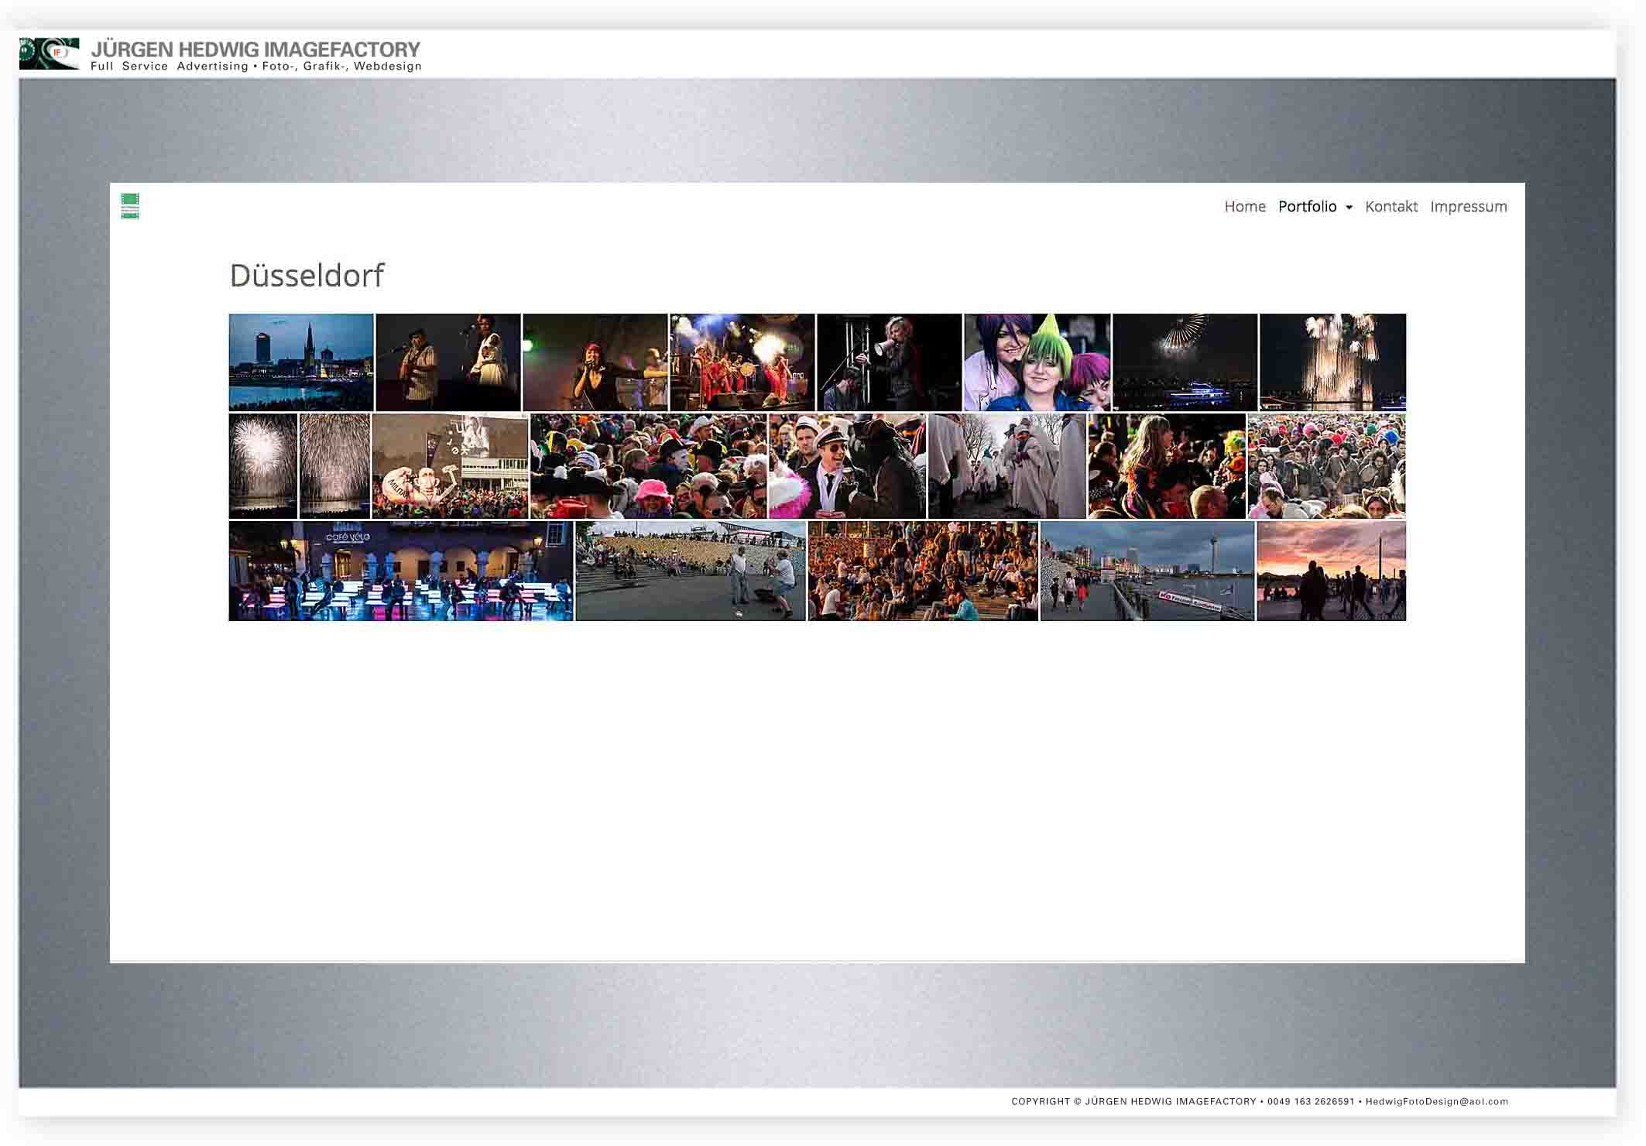Open the Home menu item
1646x1146 pixels.
[x=1244, y=207]
